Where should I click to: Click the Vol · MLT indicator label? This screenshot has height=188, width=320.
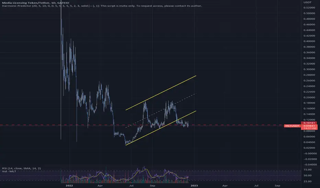(x=9, y=171)
